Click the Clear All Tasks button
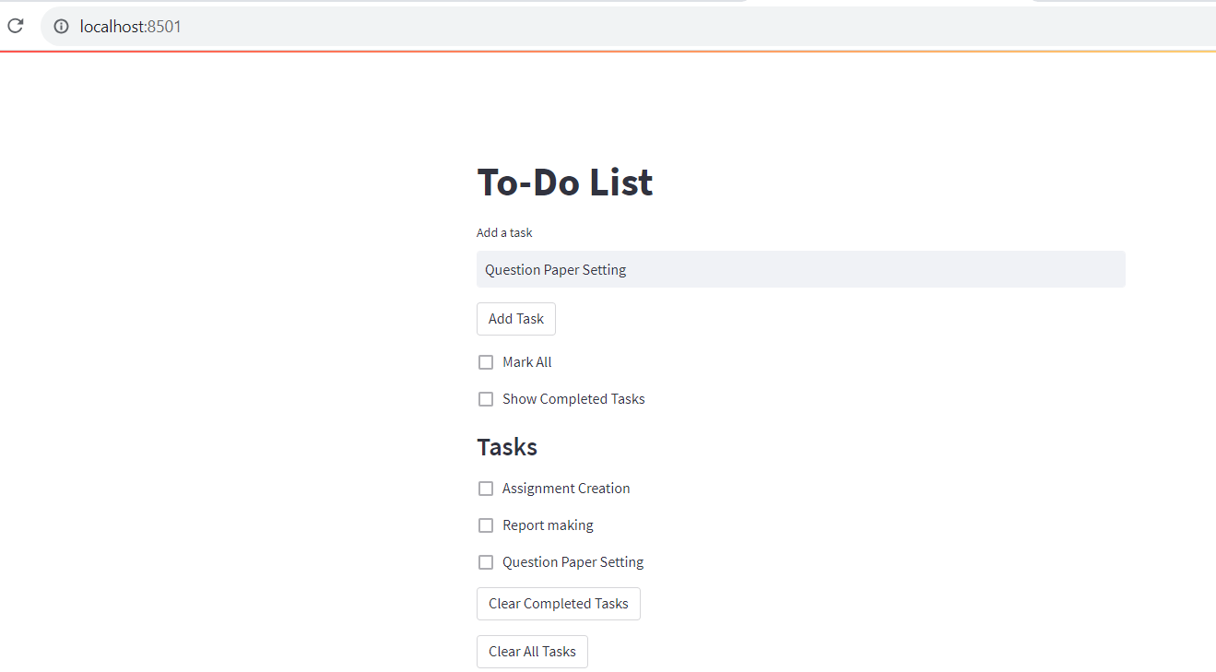 coord(532,652)
